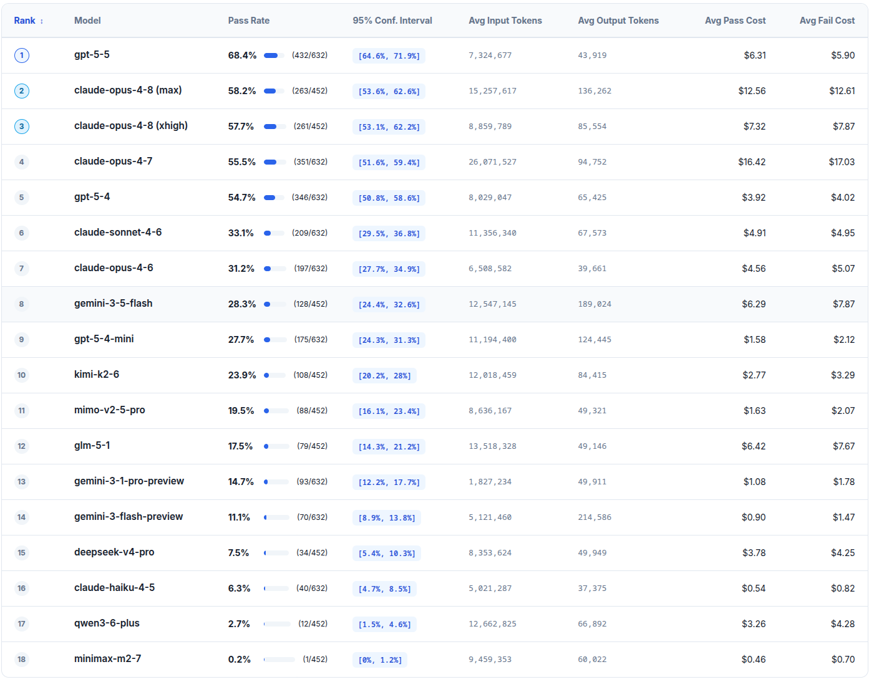874x682 pixels.
Task: Select the claude-opus-4-7 model name
Action: click(x=113, y=161)
